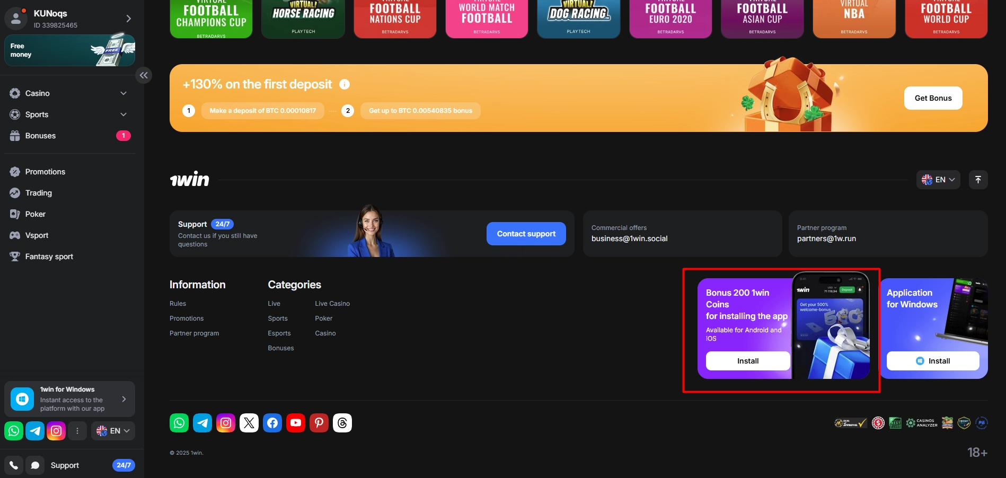Viewport: 1006px width, 478px height.
Task: Click Get up to BTC bonus step
Action: [420, 111]
